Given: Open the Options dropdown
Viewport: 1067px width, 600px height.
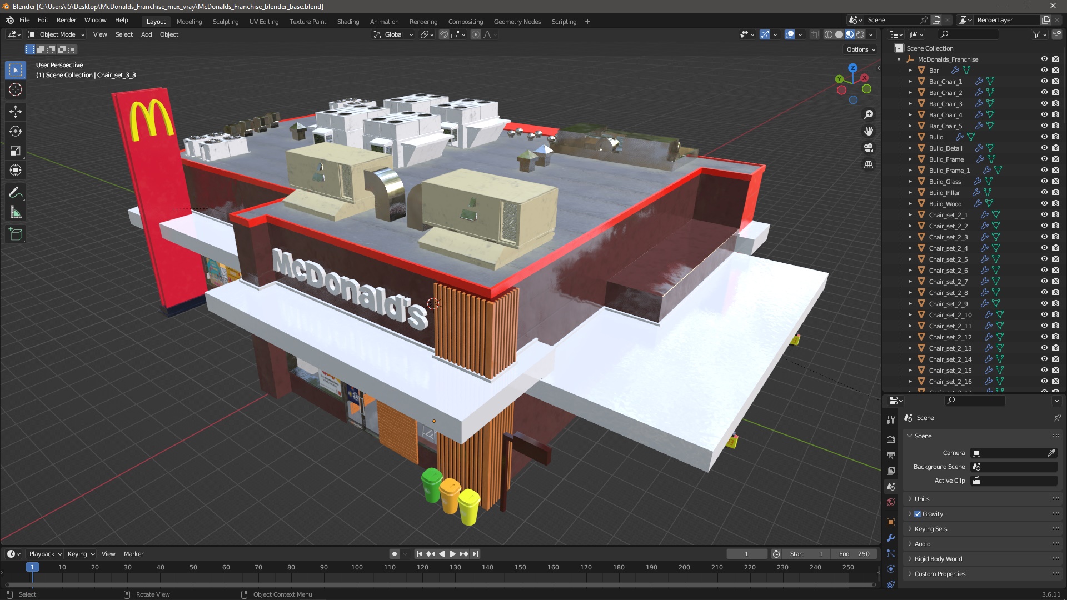Looking at the screenshot, I should click(861, 49).
